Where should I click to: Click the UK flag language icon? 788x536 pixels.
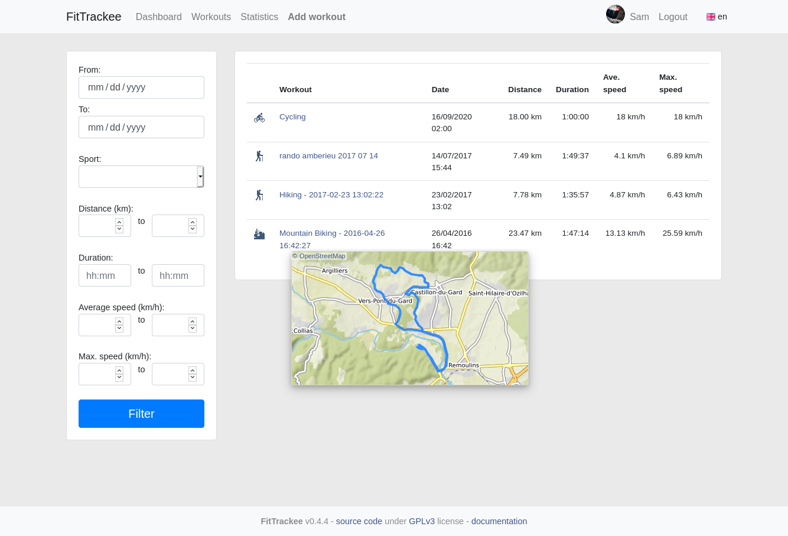point(711,17)
